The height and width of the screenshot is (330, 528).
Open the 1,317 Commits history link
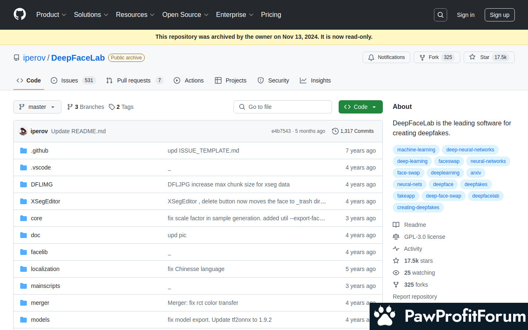[x=353, y=131]
